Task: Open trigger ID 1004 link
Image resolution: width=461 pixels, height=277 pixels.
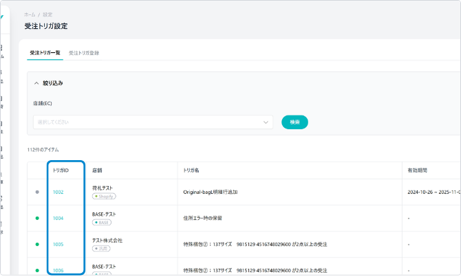Action: (x=58, y=219)
